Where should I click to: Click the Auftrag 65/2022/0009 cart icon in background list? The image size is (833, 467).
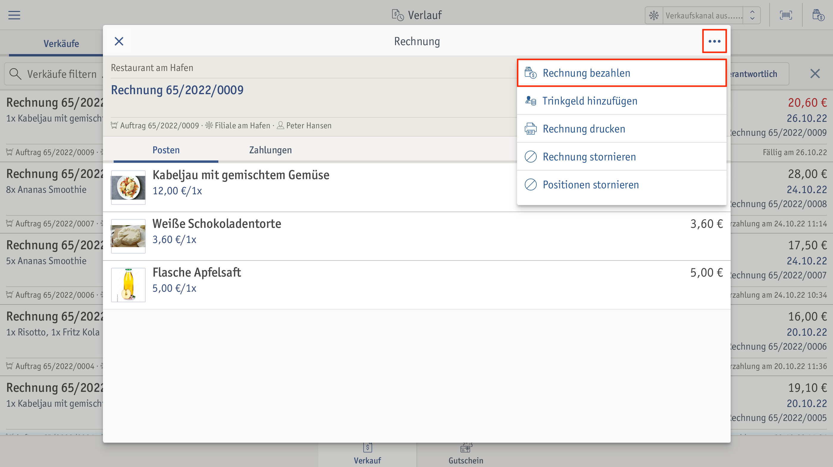click(x=10, y=152)
